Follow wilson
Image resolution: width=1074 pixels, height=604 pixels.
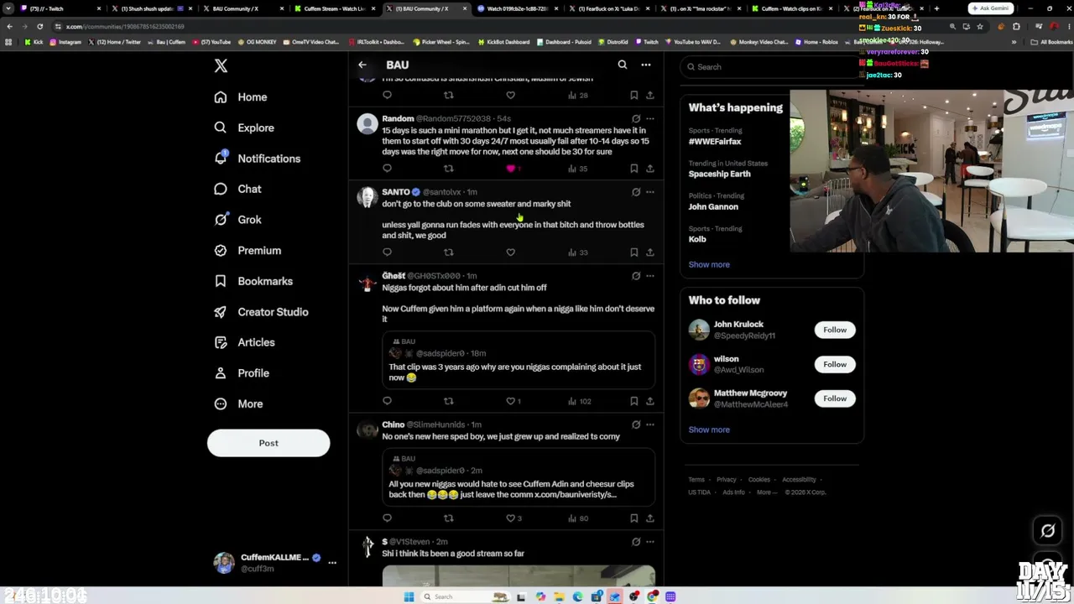pos(835,364)
